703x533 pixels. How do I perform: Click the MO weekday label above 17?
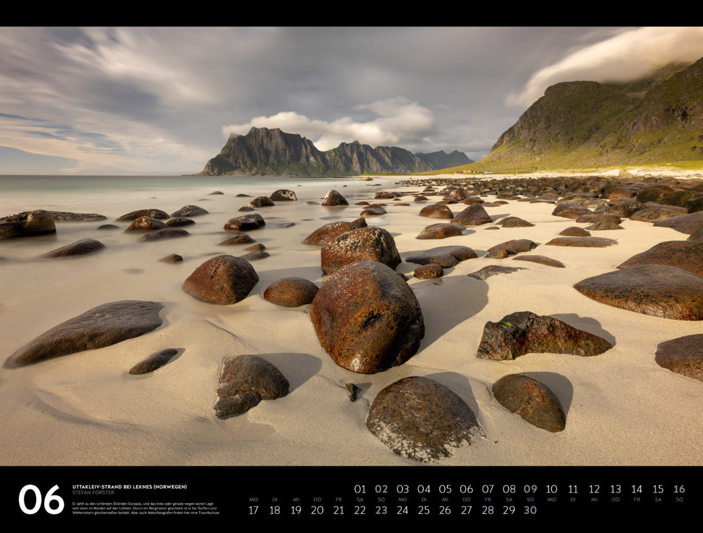pos(254,499)
